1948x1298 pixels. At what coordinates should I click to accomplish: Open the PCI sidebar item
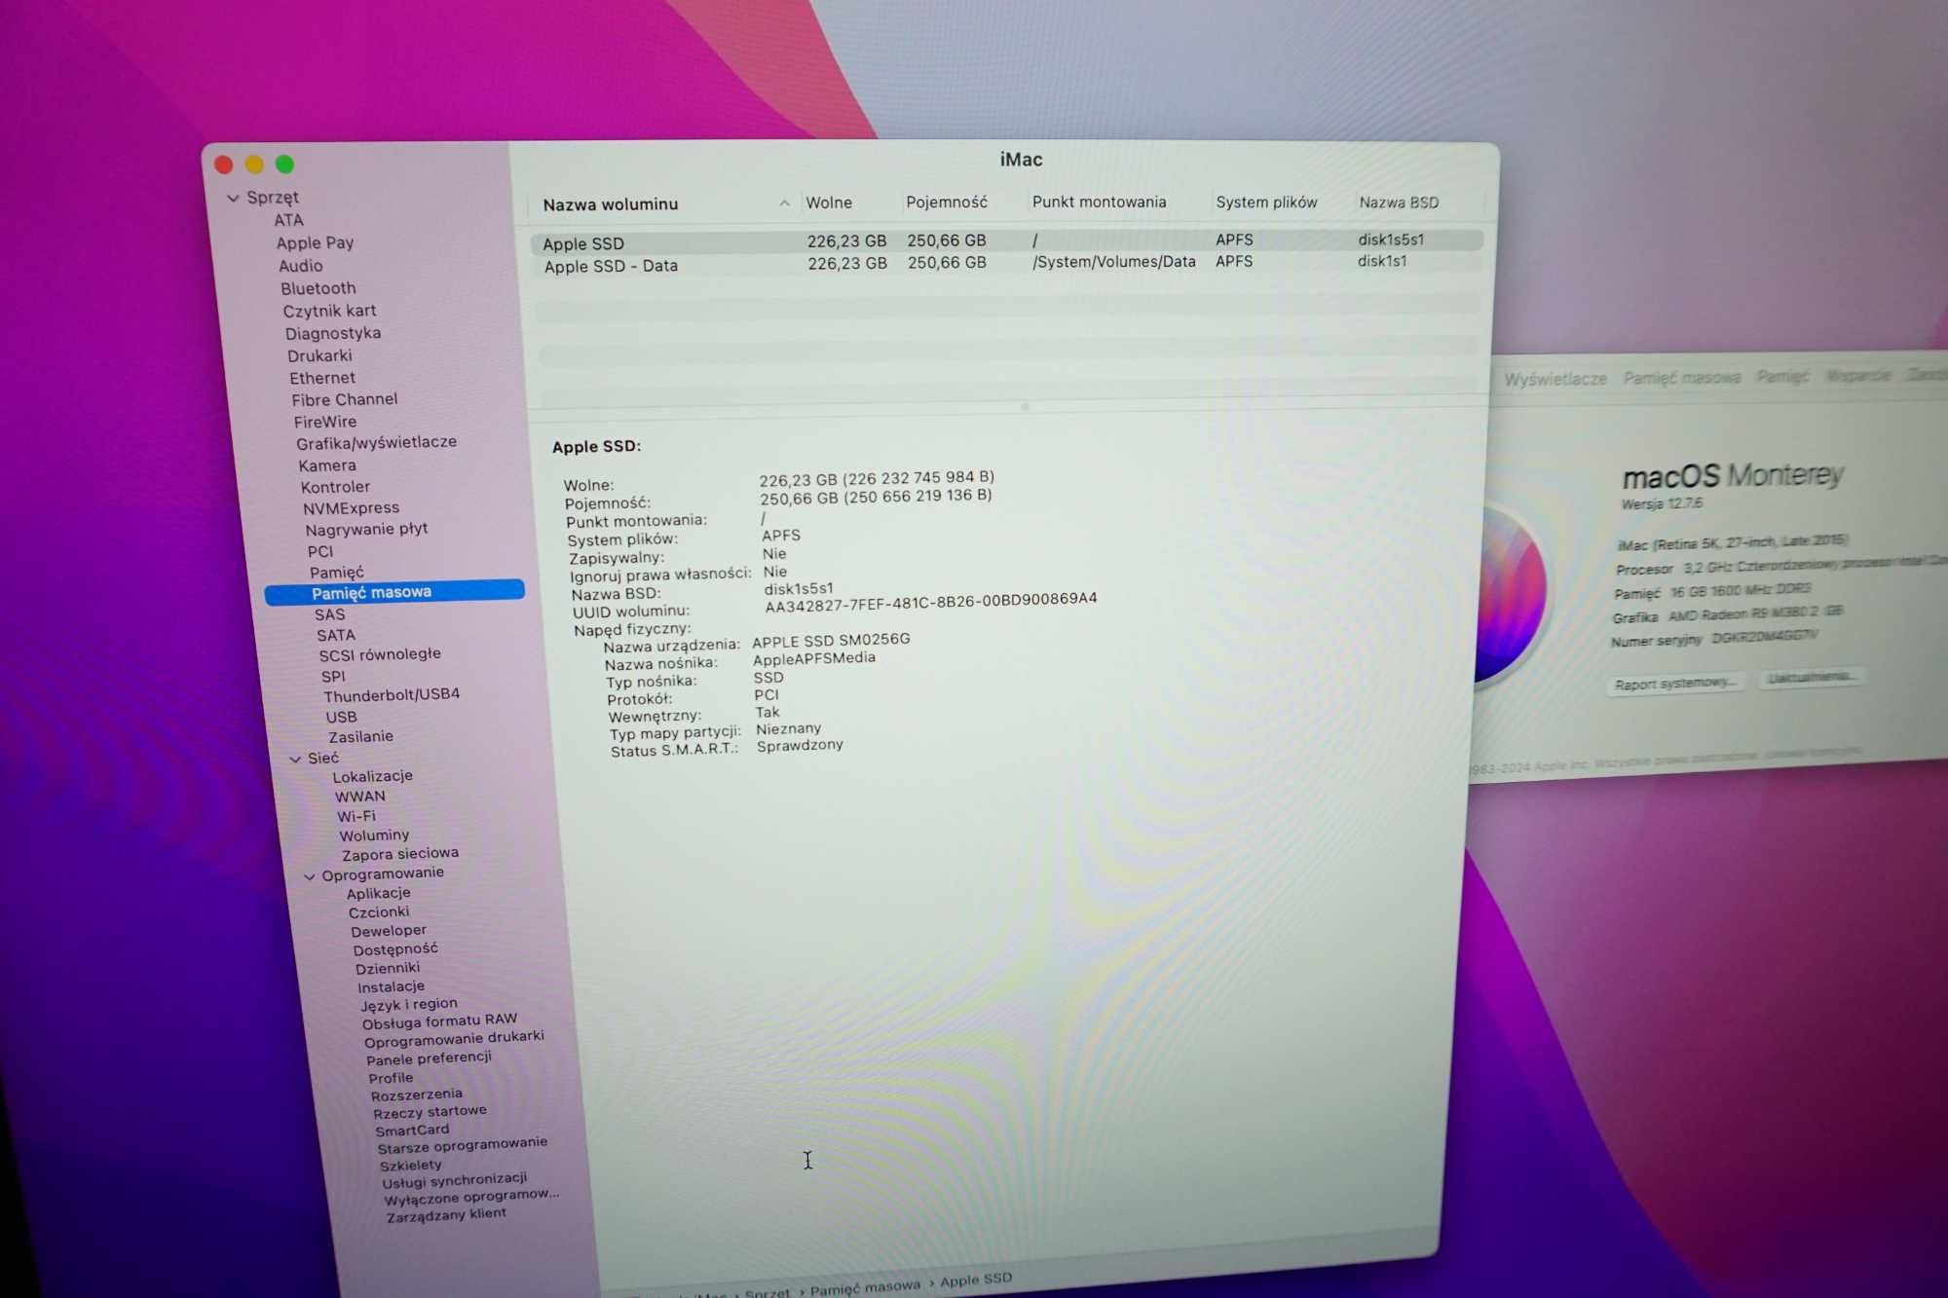pos(319,551)
